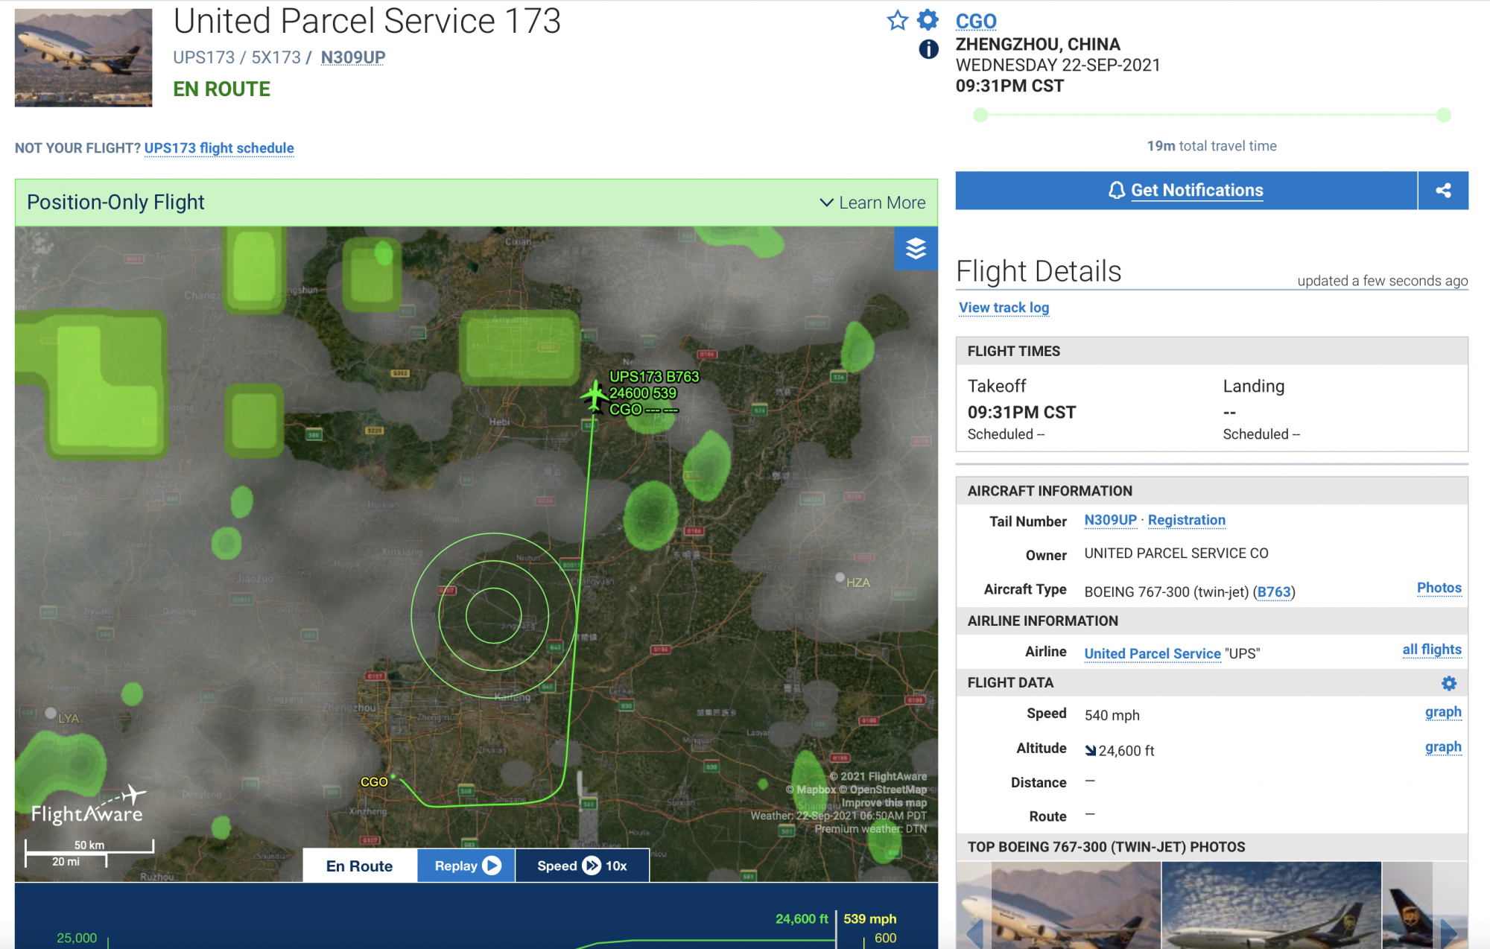The image size is (1490, 949).
Task: Click the UNITED PARCEL SERVICE CO owner text
Action: [x=1176, y=553]
